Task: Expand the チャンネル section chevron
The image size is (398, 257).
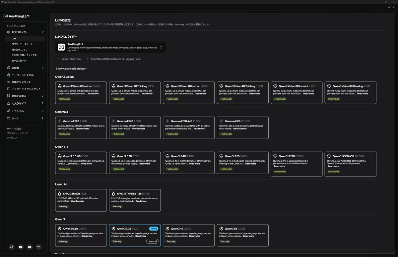Action: click(x=43, y=111)
